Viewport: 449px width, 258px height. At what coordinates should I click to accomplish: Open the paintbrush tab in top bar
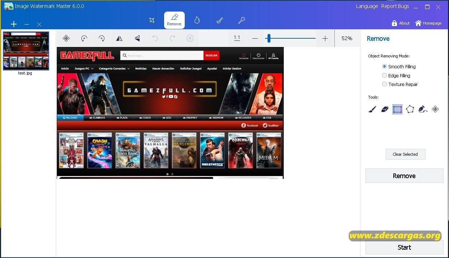tap(219, 20)
